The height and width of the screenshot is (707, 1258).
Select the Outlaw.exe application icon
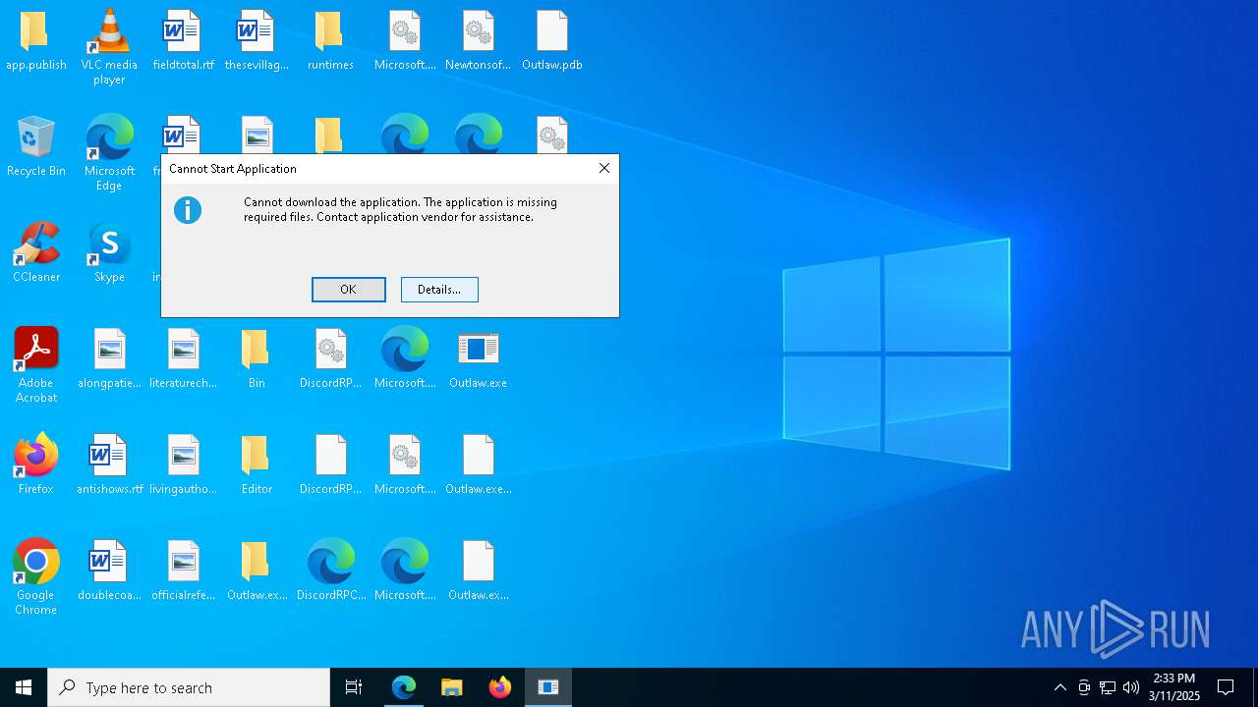(x=478, y=359)
